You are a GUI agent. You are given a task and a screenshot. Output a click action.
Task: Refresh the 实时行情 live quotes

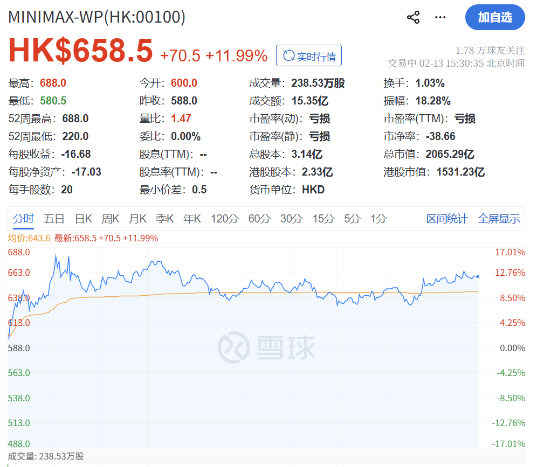pyautogui.click(x=309, y=56)
